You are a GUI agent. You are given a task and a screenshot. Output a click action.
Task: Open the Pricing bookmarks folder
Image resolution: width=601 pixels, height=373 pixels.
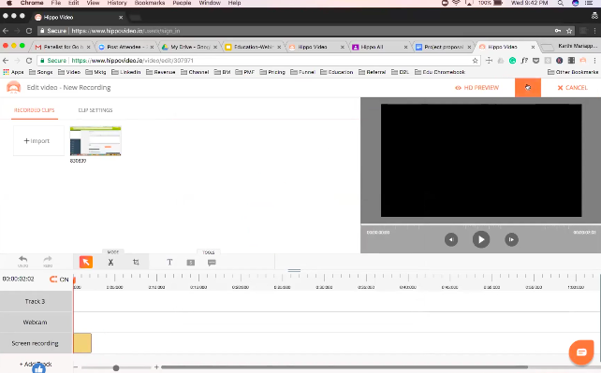(x=272, y=72)
